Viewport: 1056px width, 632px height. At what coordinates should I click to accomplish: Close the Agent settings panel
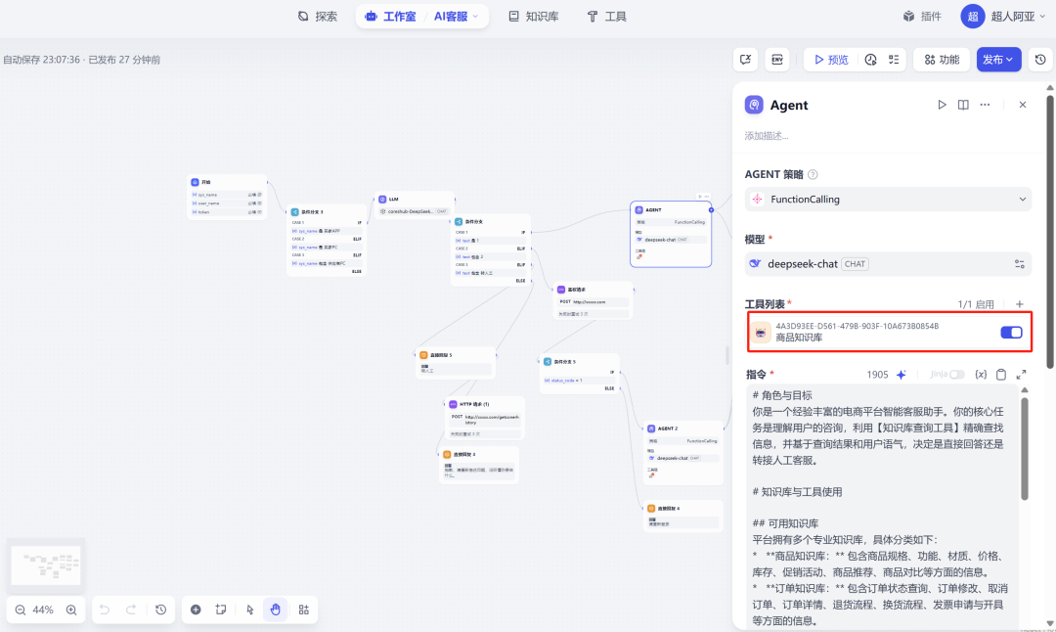(1023, 105)
